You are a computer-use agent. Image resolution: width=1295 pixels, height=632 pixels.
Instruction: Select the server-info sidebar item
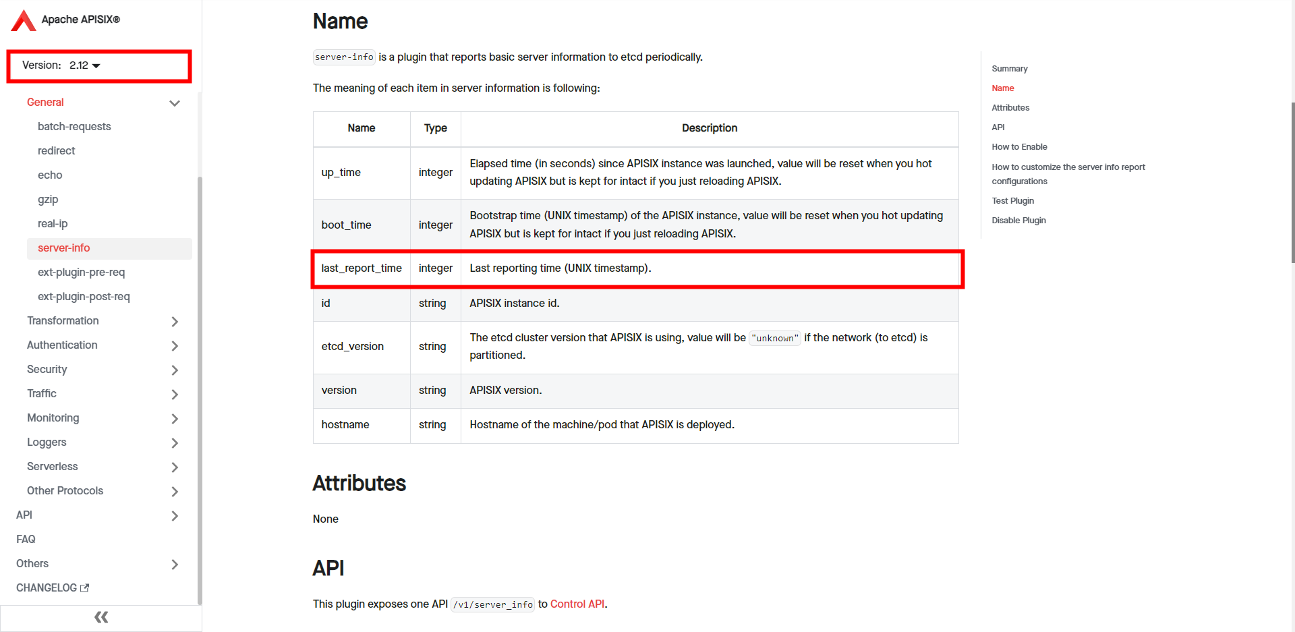coord(109,248)
